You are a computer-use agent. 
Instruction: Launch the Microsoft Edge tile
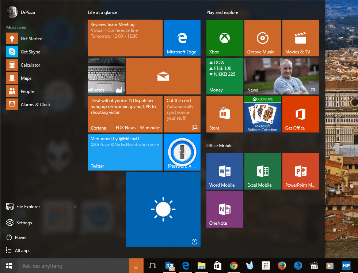coord(182,38)
